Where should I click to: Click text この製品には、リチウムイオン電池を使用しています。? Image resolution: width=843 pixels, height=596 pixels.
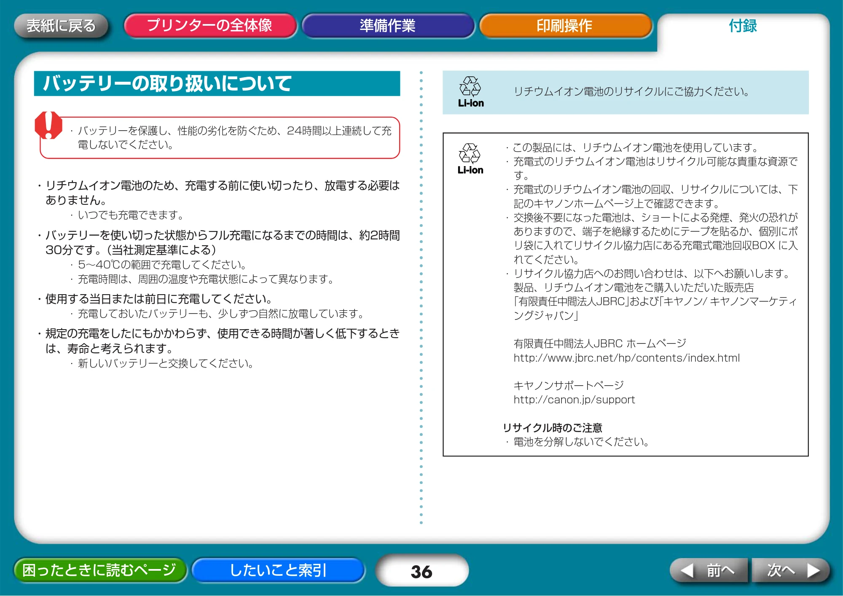click(636, 148)
